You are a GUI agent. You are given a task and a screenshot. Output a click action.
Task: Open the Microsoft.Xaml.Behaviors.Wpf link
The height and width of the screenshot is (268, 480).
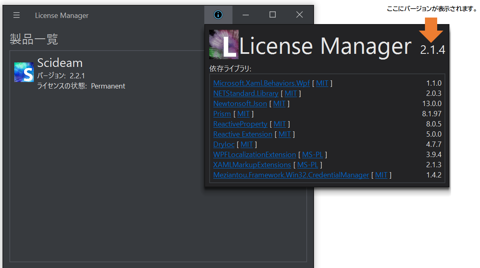[x=261, y=83]
